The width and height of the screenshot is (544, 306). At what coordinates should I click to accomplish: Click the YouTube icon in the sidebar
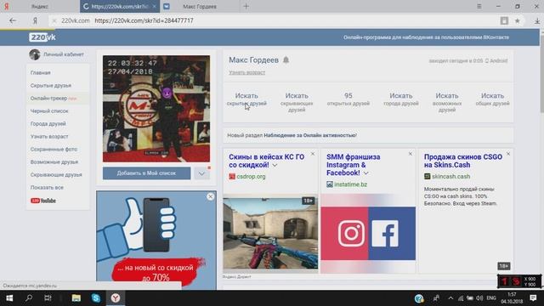click(x=43, y=201)
